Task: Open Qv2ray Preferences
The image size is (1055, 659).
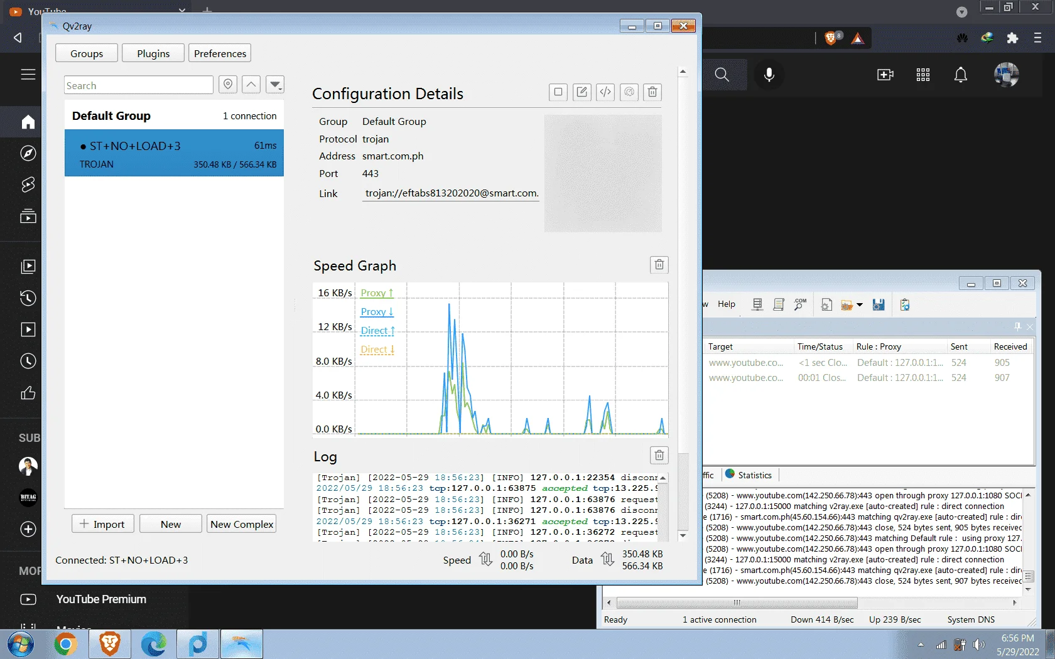Action: 220,53
